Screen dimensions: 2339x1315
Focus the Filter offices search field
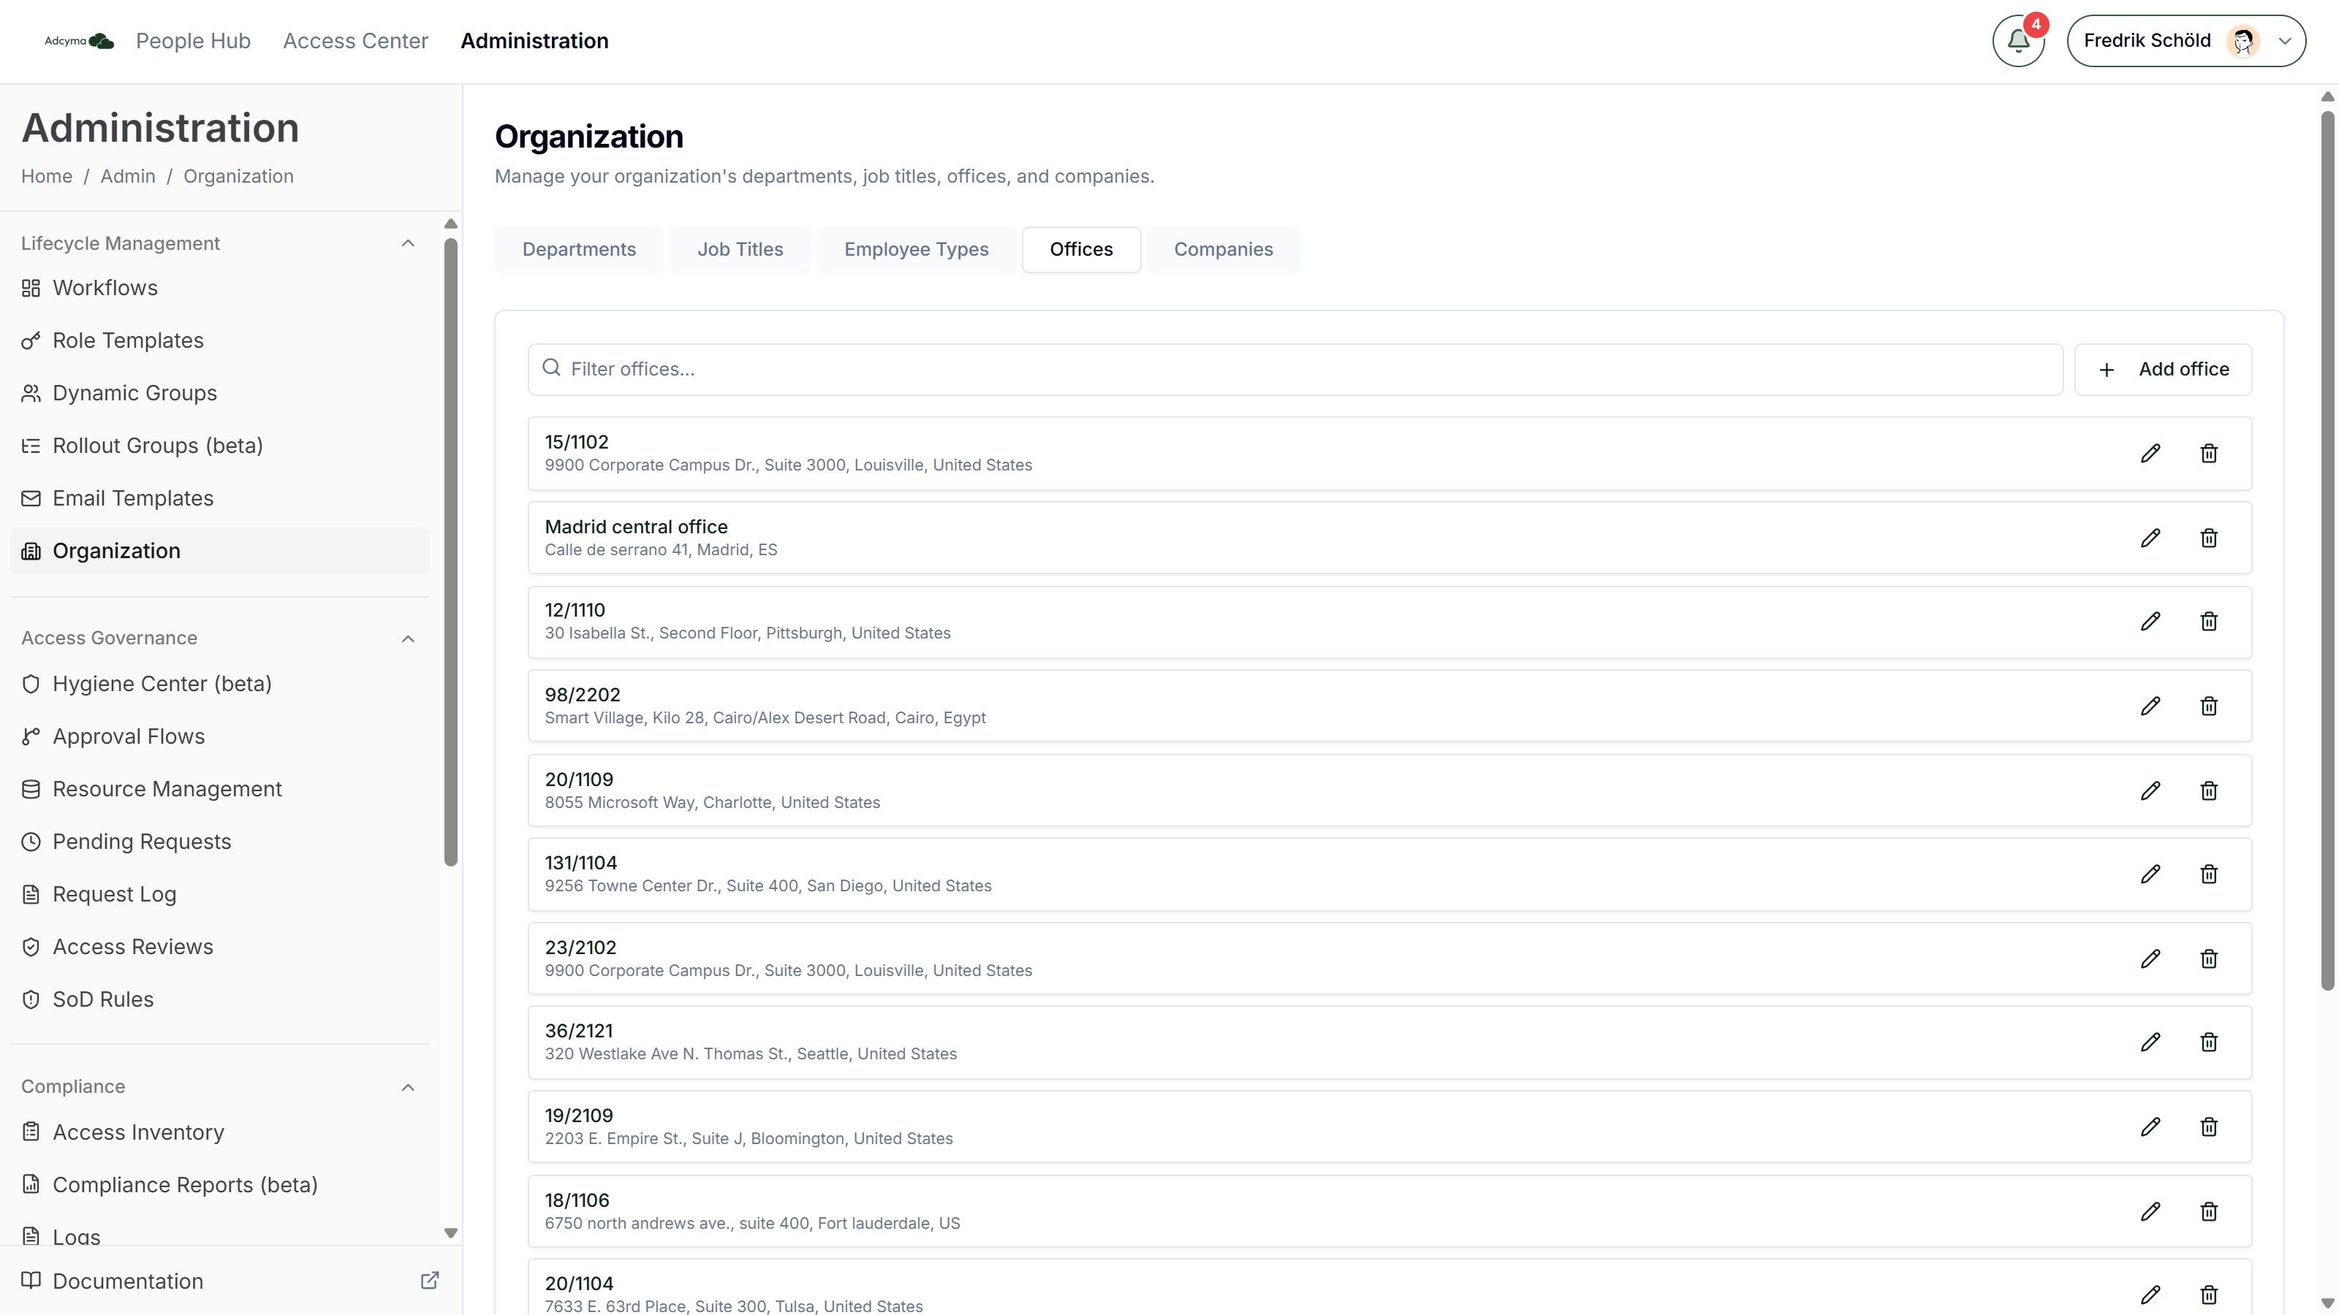click(1294, 370)
